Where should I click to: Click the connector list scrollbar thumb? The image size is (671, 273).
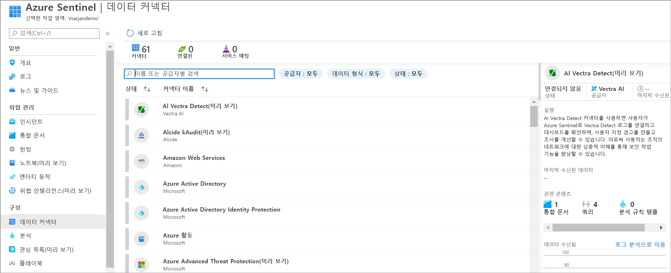pyautogui.click(x=534, y=116)
